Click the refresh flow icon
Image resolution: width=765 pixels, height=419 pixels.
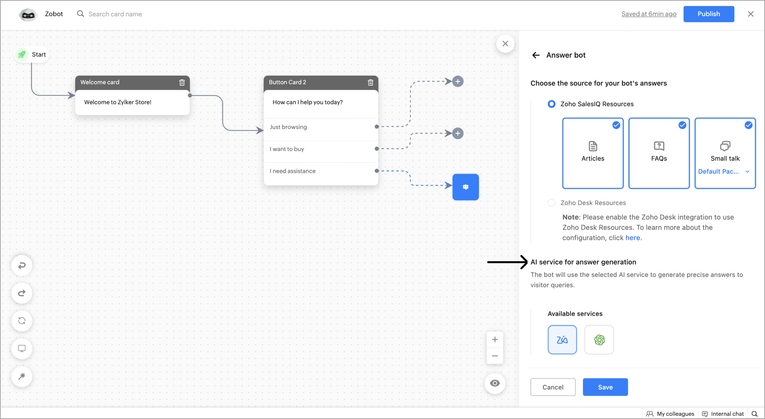point(22,321)
